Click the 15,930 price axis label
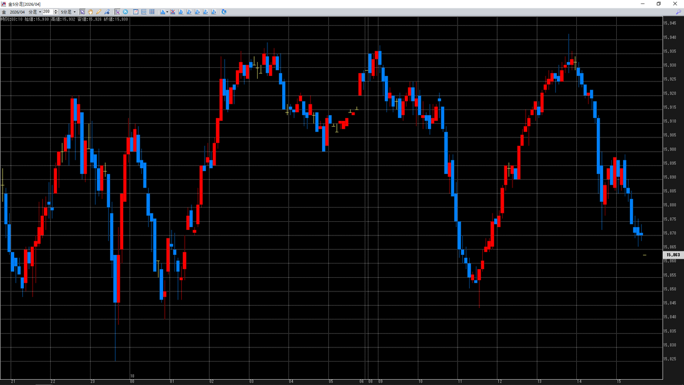Image resolution: width=684 pixels, height=385 pixels. click(670, 65)
